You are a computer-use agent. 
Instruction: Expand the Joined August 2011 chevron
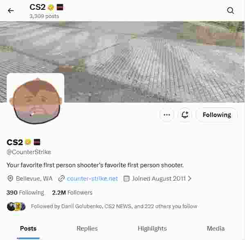189,178
